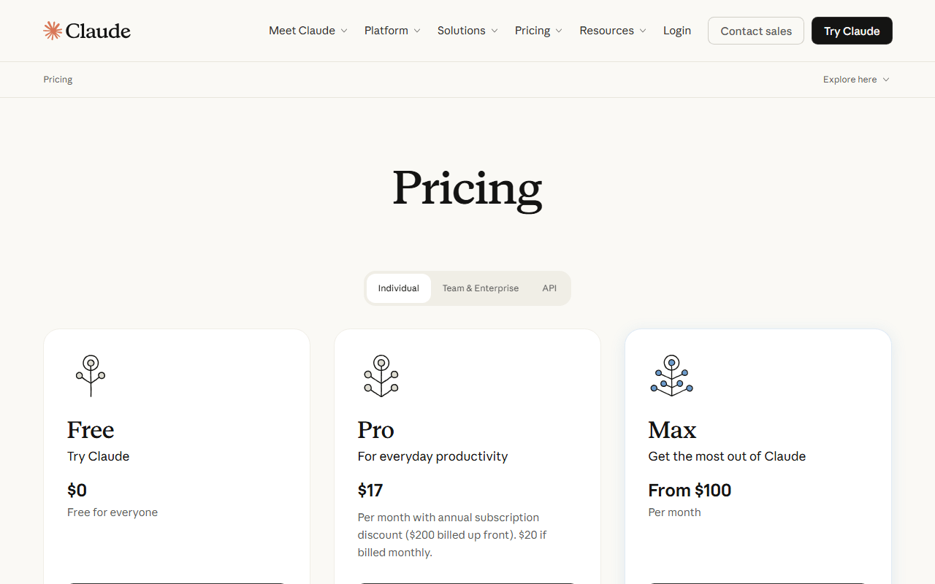
Task: Click the 'Try Claude' subtitle under Free
Action: 98,456
